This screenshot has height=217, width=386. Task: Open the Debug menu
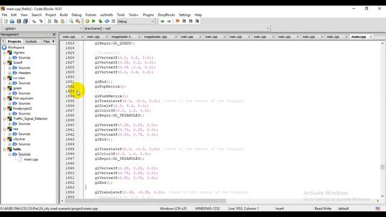tap(77, 15)
